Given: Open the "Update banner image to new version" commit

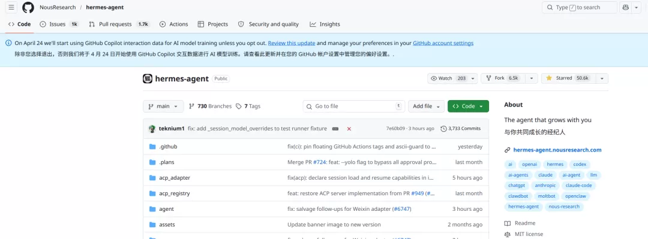Looking at the screenshot, I should (x=334, y=225).
